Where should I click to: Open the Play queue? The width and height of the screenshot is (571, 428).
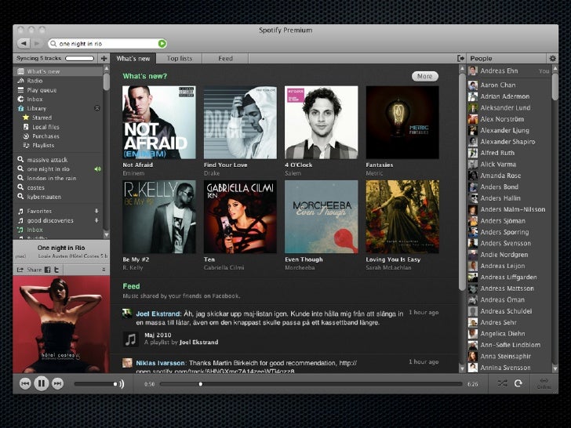click(42, 90)
